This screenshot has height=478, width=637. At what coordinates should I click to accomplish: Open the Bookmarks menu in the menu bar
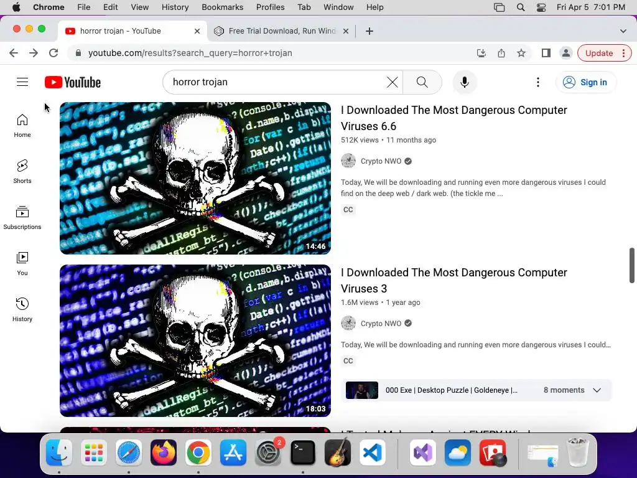(223, 7)
